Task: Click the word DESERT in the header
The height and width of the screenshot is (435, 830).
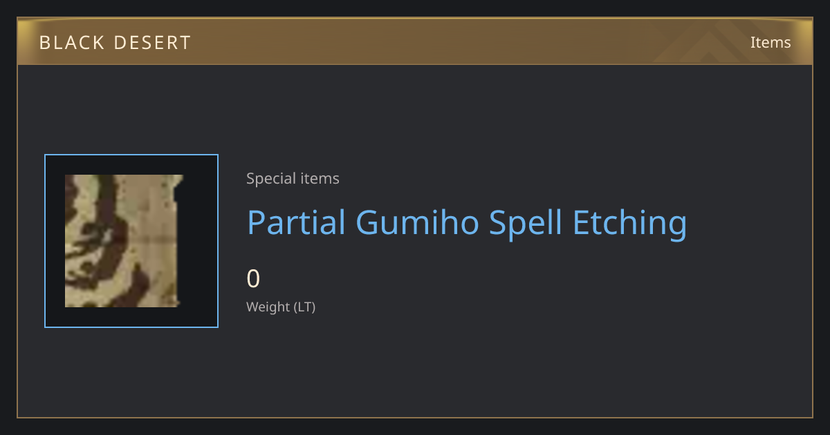Action: tap(153, 43)
